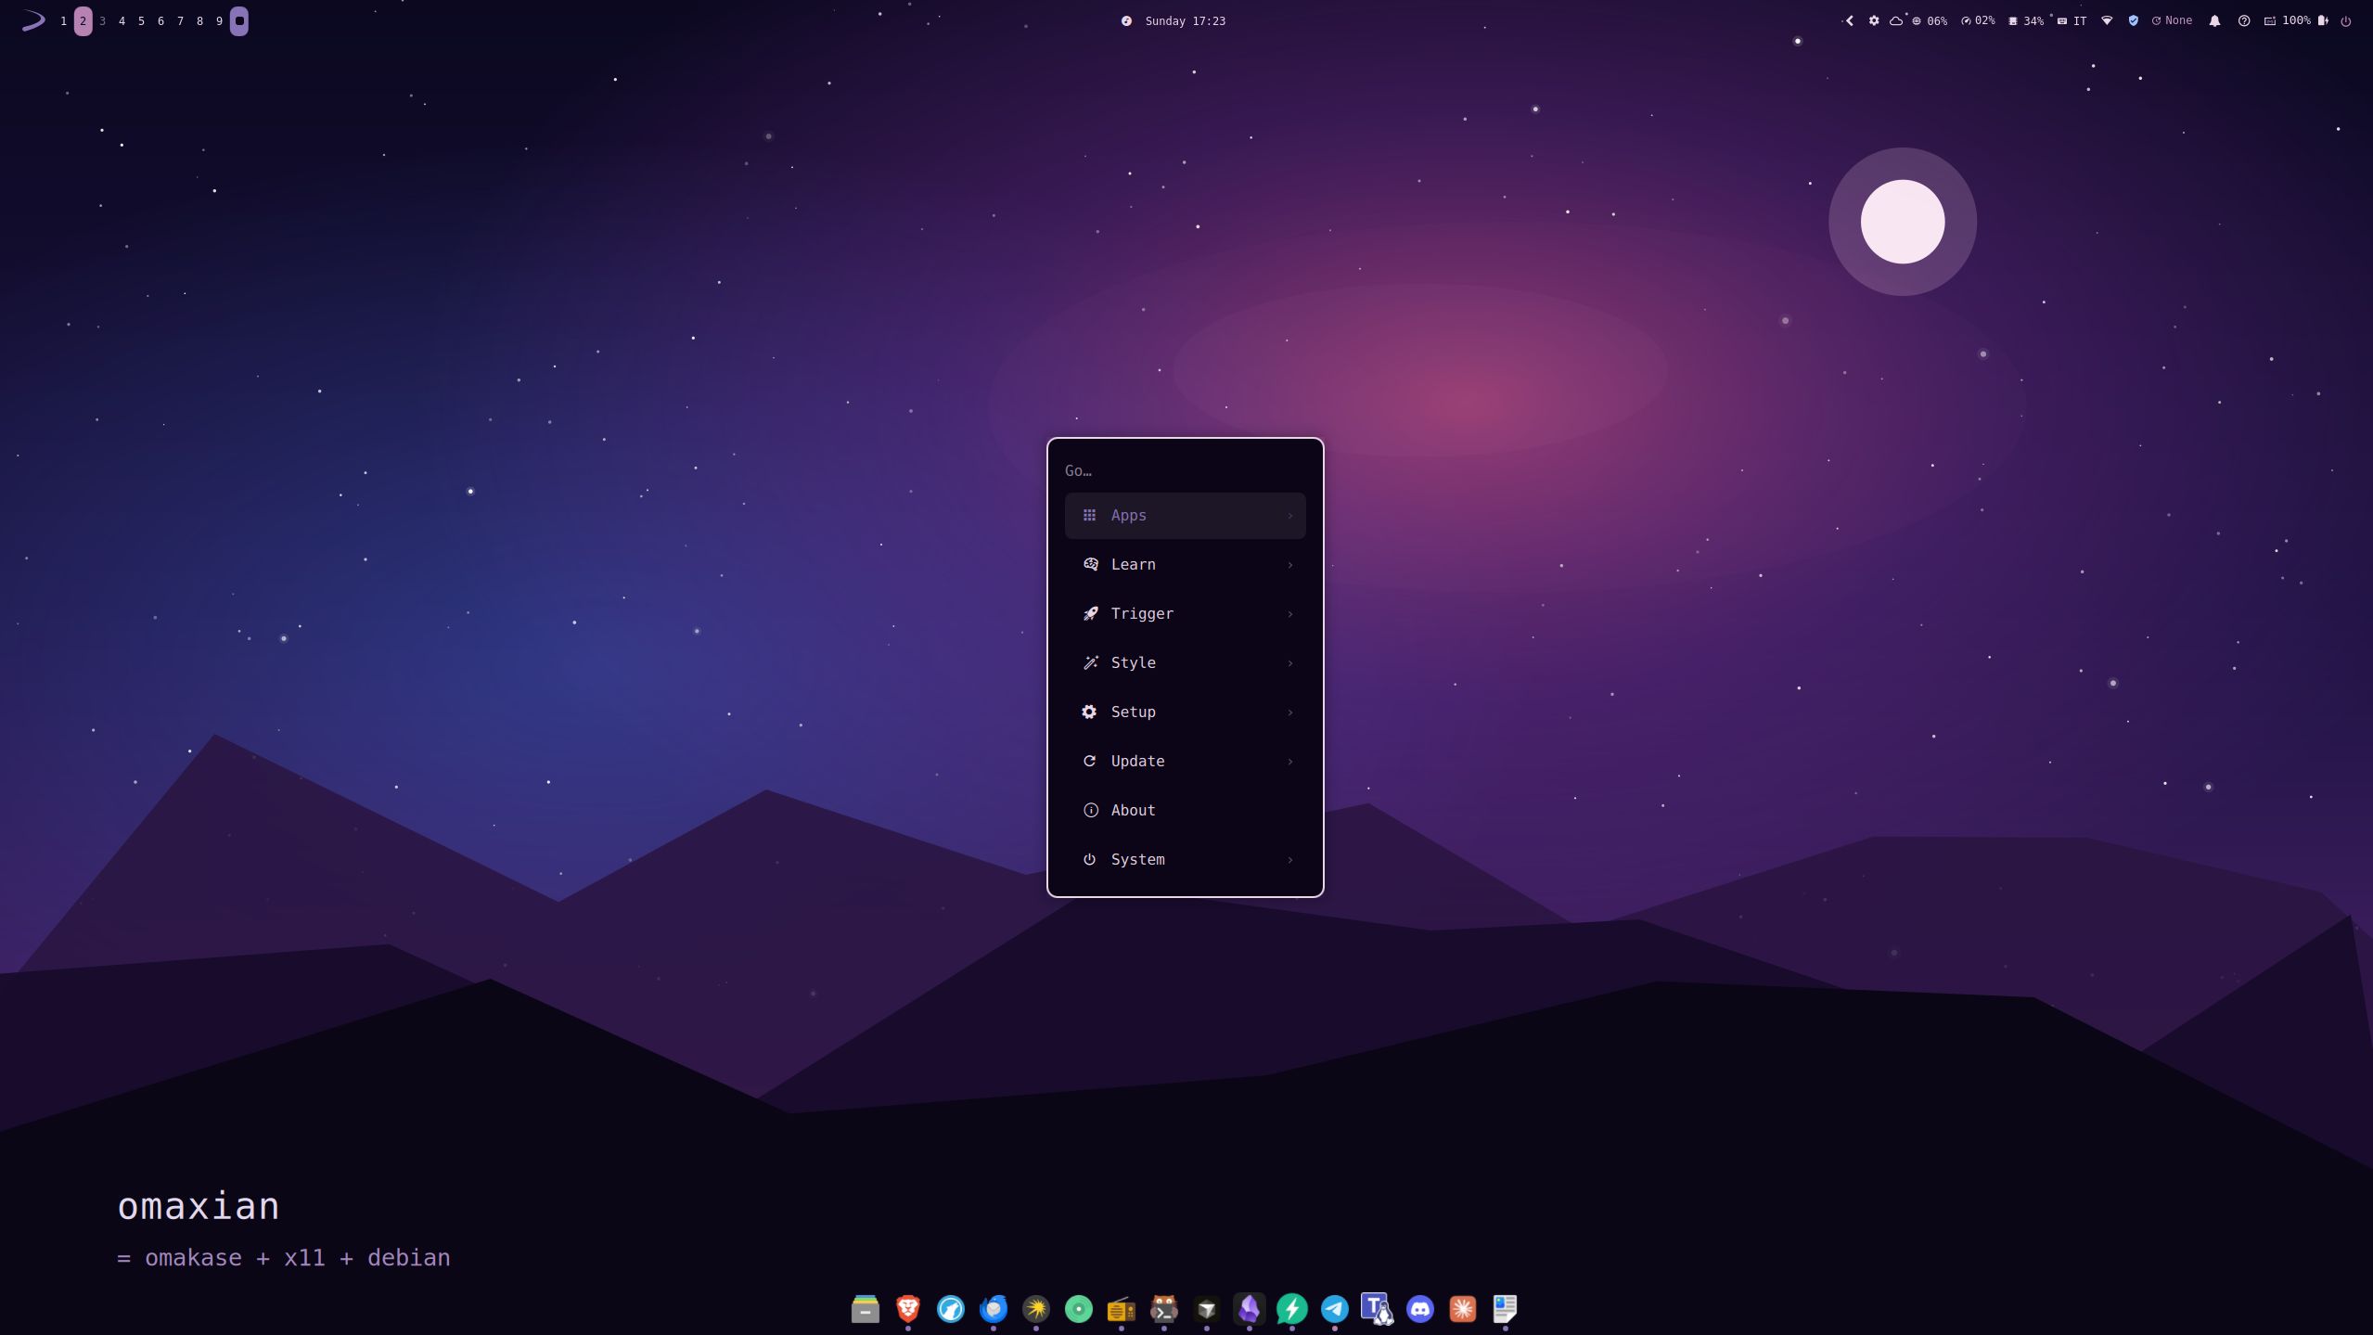Choose the Trigger menu entry

pos(1185,613)
